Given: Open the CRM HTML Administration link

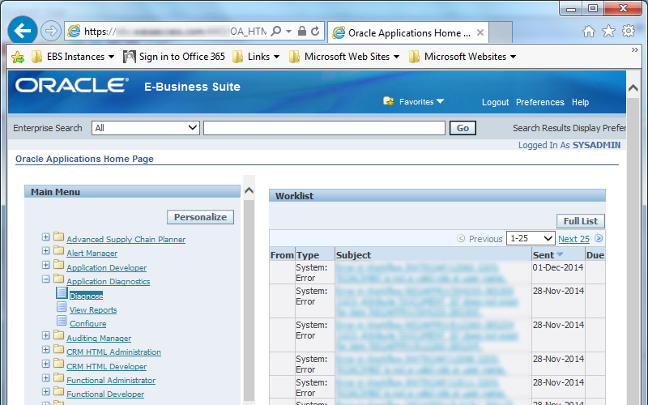Looking at the screenshot, I should [x=113, y=352].
